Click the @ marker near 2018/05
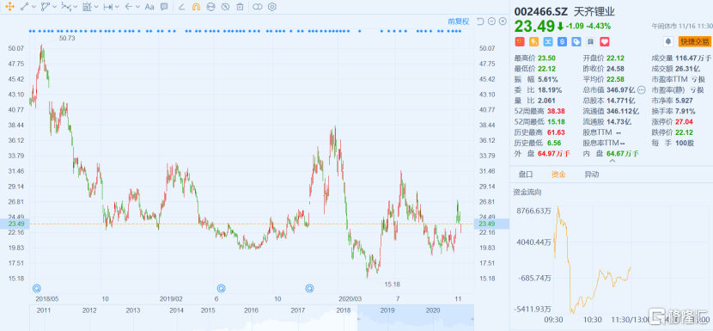Screen dimensions: 713x331 coord(37,288)
